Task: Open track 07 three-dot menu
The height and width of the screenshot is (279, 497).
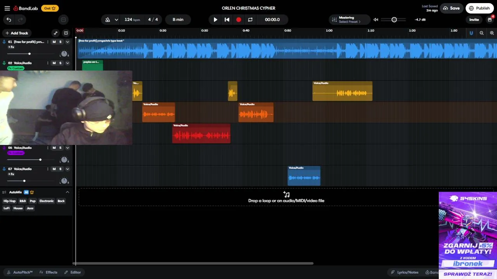Action: [48, 169]
